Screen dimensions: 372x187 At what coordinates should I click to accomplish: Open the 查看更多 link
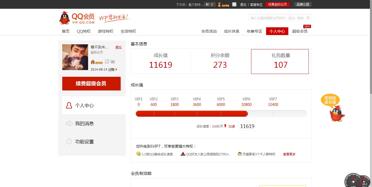289,154
